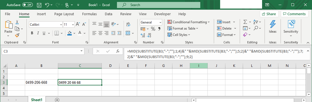Viewport: 312px width, 102px height.
Task: Align text left
Action: [94, 33]
